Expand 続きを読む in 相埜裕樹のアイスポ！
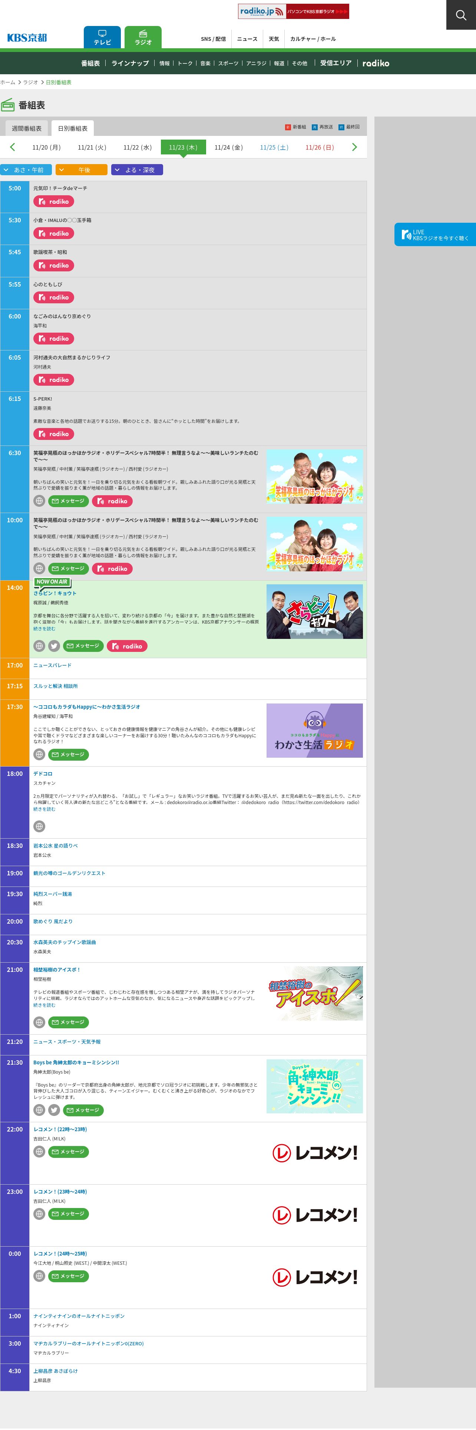The height and width of the screenshot is (1430, 476). [x=44, y=1005]
